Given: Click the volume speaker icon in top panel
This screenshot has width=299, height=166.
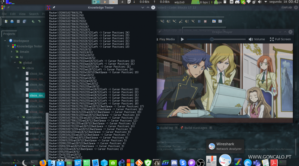Looking at the screenshot, I should (259, 2).
